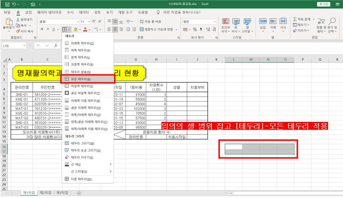Toggle top vertical alignment
Image resolution: width=343 pixels, height=198 pixels.
(109, 21)
